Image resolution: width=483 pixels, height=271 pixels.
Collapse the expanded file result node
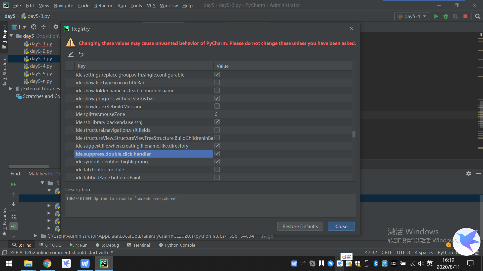tap(49, 190)
